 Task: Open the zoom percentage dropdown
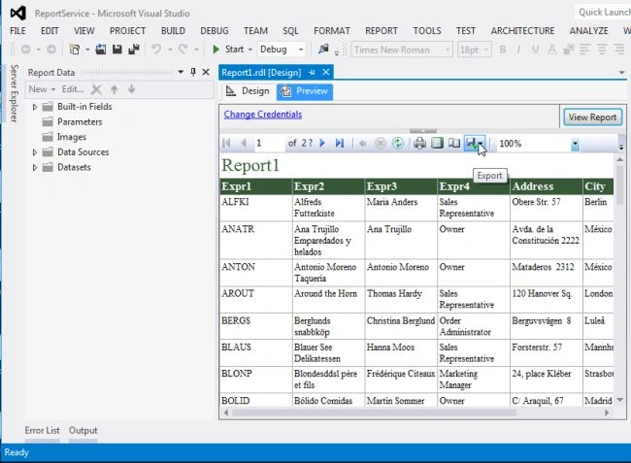tap(575, 144)
